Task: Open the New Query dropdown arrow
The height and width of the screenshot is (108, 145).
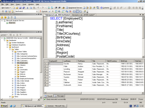Action: point(10,8)
